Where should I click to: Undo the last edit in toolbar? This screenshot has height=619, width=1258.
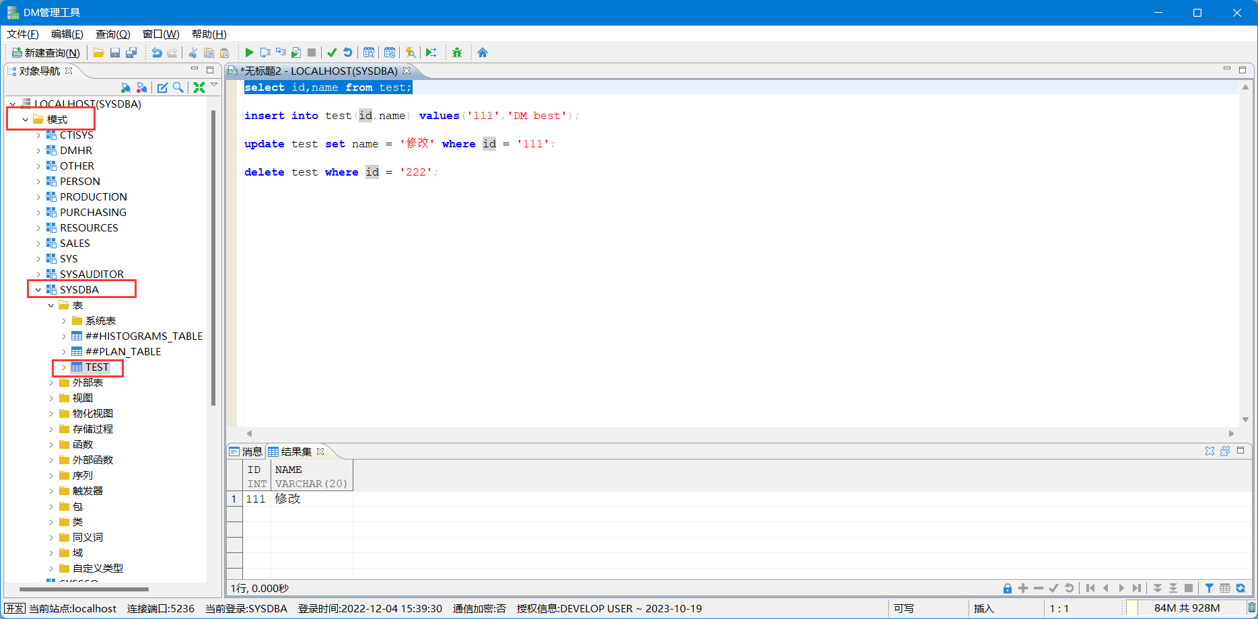pos(156,52)
